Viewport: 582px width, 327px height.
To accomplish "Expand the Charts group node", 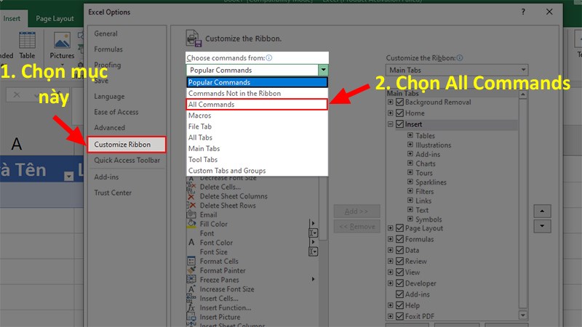I will [410, 163].
